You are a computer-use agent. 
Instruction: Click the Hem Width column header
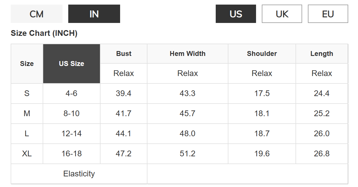188,54
